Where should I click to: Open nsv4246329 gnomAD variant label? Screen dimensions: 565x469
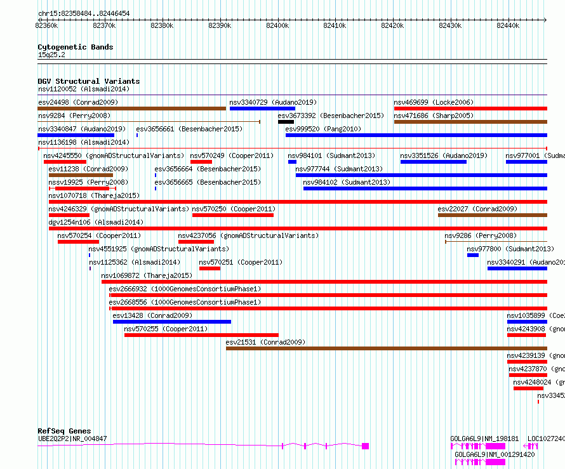tap(119, 209)
